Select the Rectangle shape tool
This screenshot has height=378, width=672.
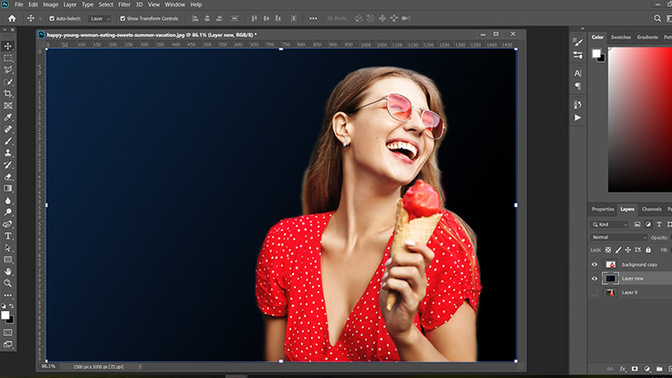[8, 260]
